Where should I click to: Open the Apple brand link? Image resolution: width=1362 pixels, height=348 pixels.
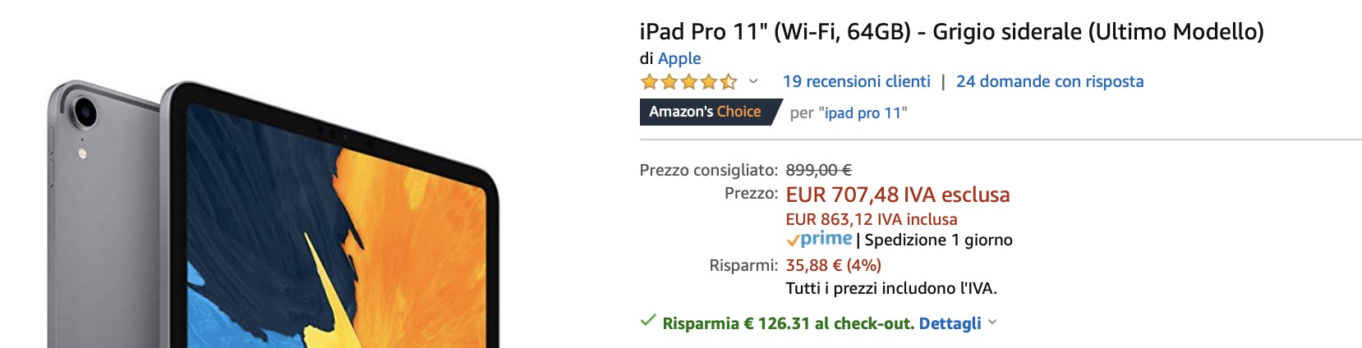[x=679, y=58]
